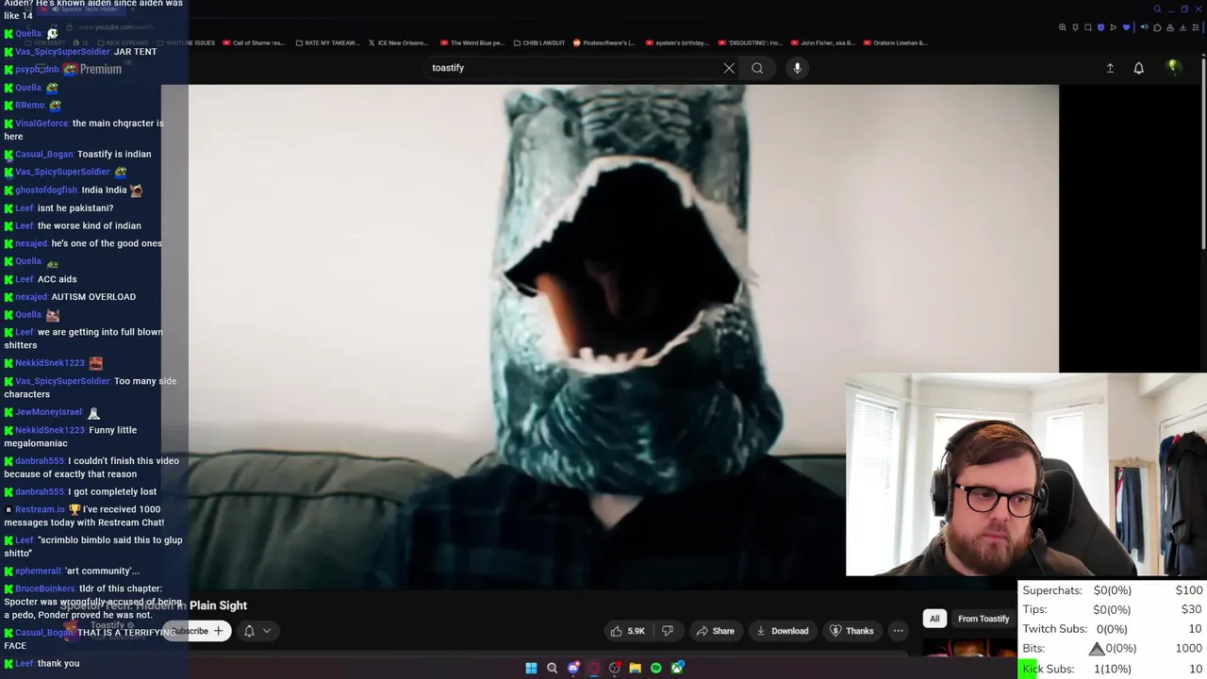Open taskbar Search
Screen dimensions: 1207x679
tap(552, 668)
